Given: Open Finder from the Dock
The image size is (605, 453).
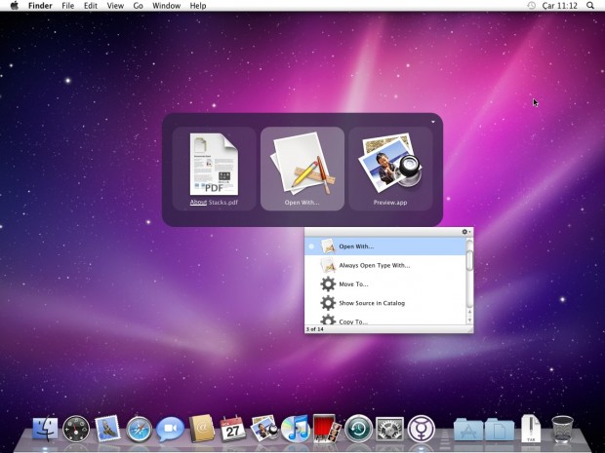Looking at the screenshot, I should [45, 429].
